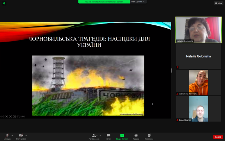Click the green Share Screen icon
Screen dimensions: 225x141
[122, 135]
